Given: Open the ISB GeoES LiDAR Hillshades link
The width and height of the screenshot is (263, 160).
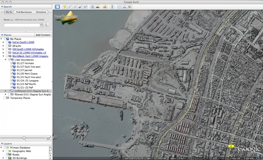Looking at the screenshot, I should [x=28, y=49].
